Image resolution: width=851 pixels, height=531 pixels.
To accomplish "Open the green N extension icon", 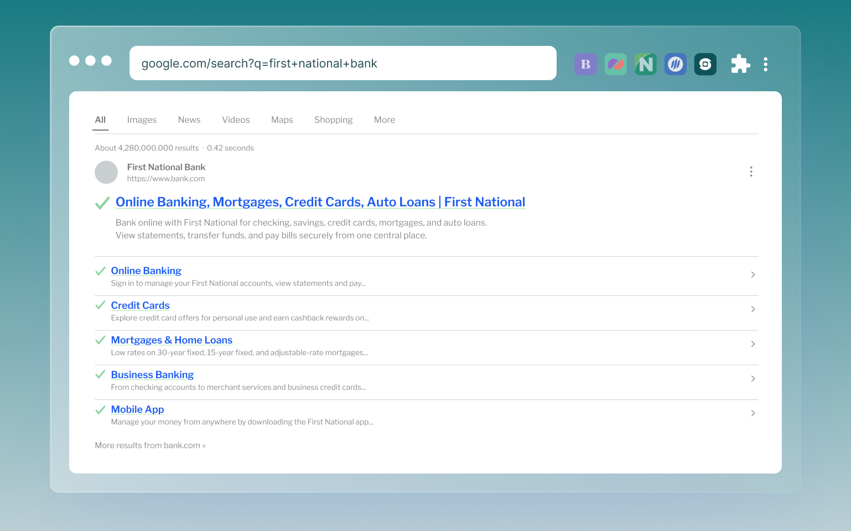I will pyautogui.click(x=645, y=64).
